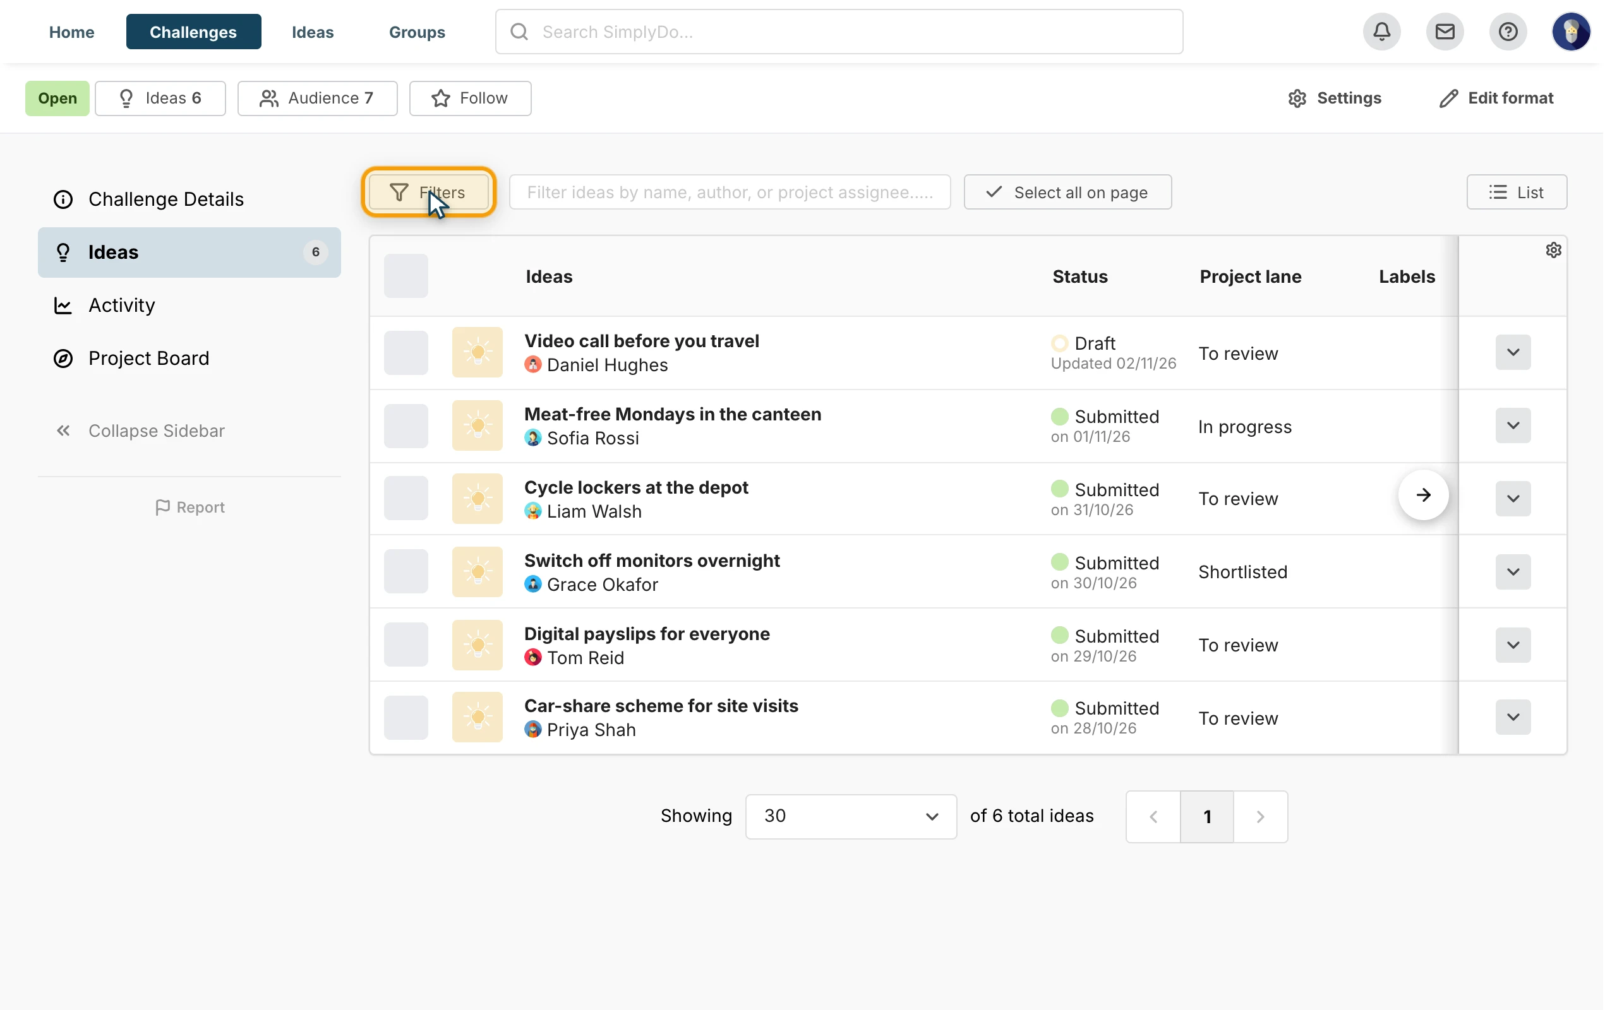1617x1010 pixels.
Task: Open the help question mark icon
Action: [1508, 32]
